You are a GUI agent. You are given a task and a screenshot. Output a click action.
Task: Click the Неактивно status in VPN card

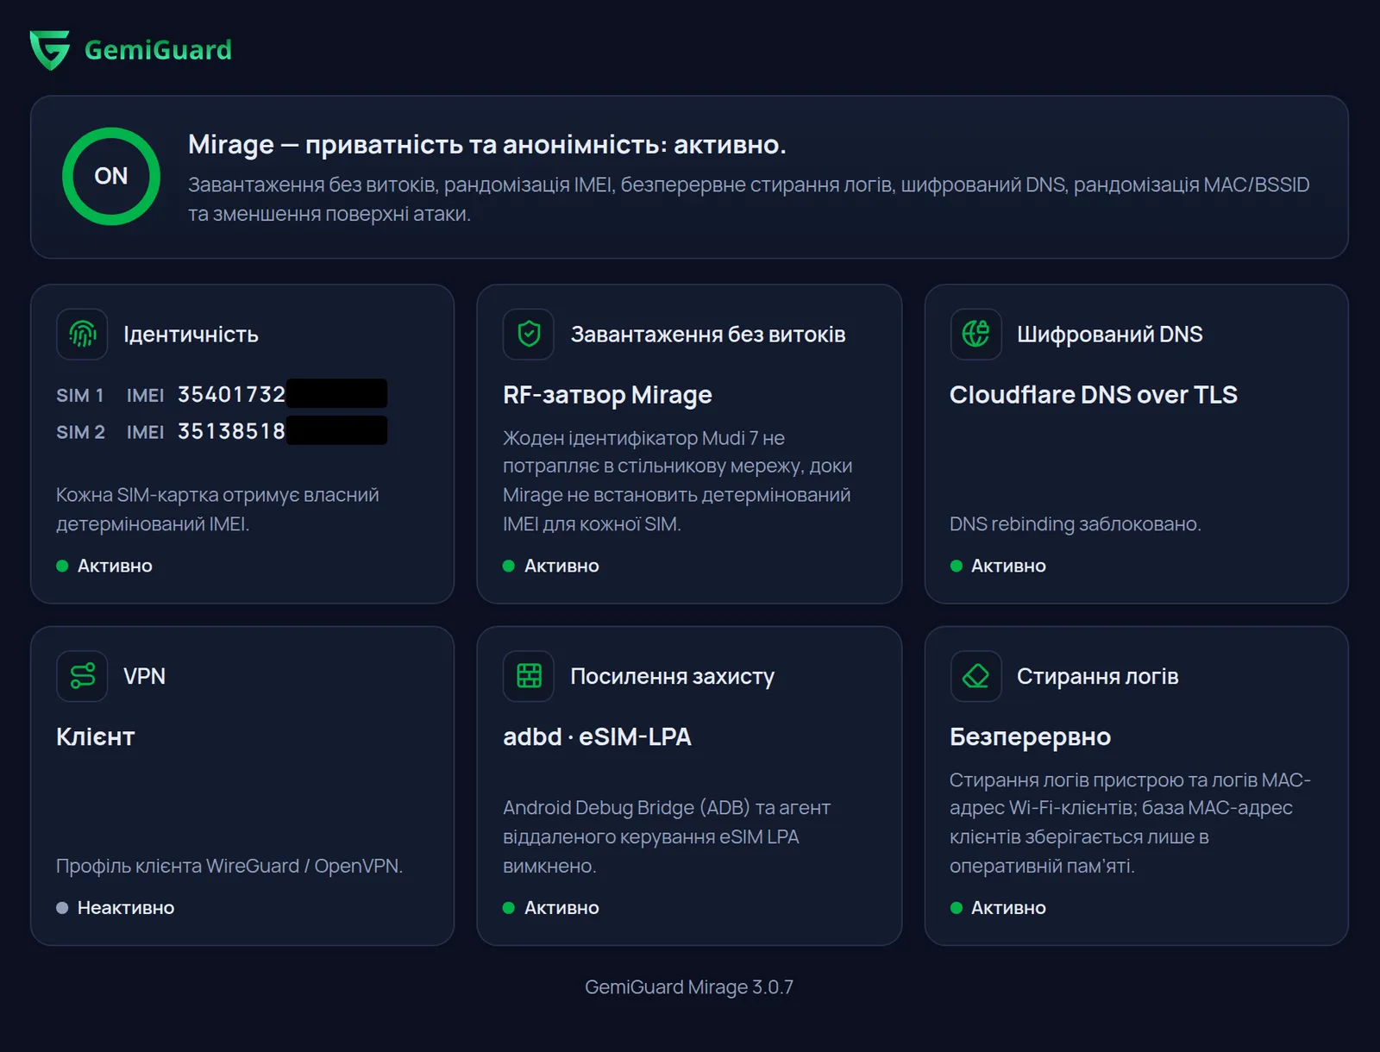tap(115, 908)
